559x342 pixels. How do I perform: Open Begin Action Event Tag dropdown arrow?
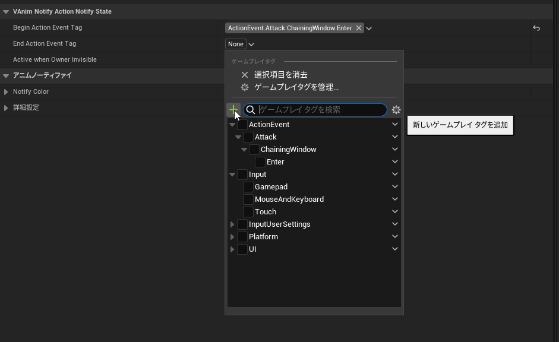click(369, 28)
